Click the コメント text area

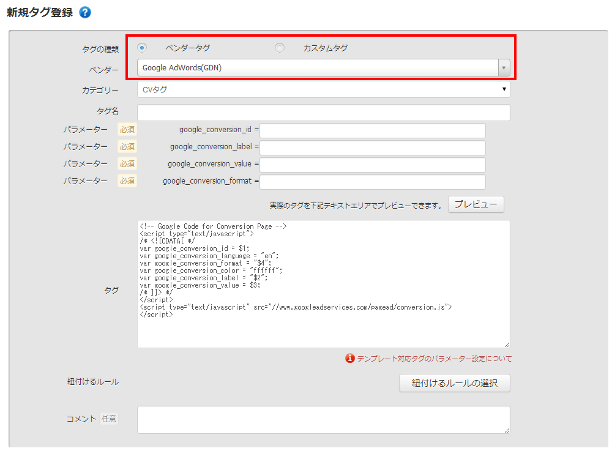[324, 420]
